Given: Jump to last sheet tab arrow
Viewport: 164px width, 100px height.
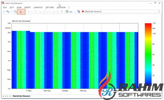Looking at the screenshot, I should coord(10,96).
